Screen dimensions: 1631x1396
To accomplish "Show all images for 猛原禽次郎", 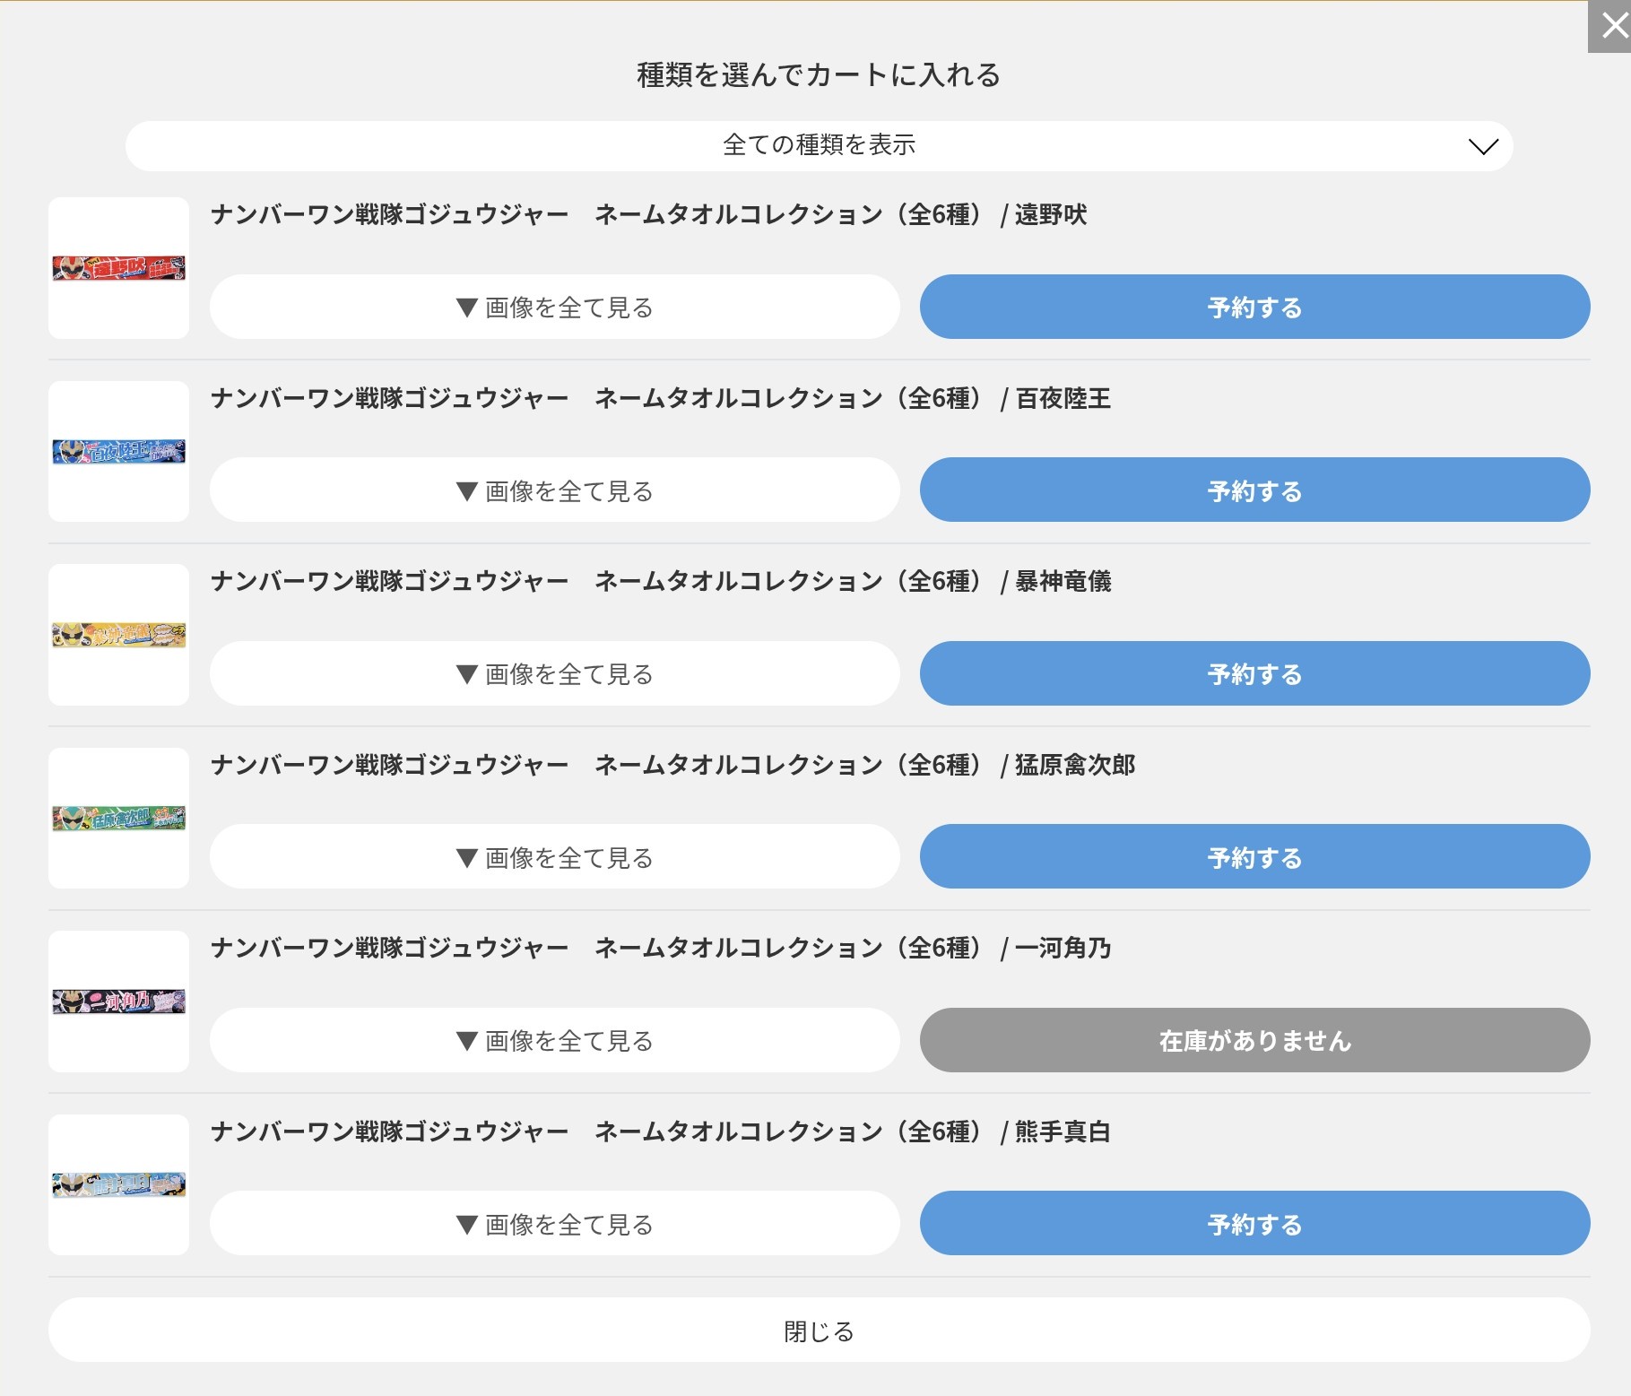I will coord(554,857).
